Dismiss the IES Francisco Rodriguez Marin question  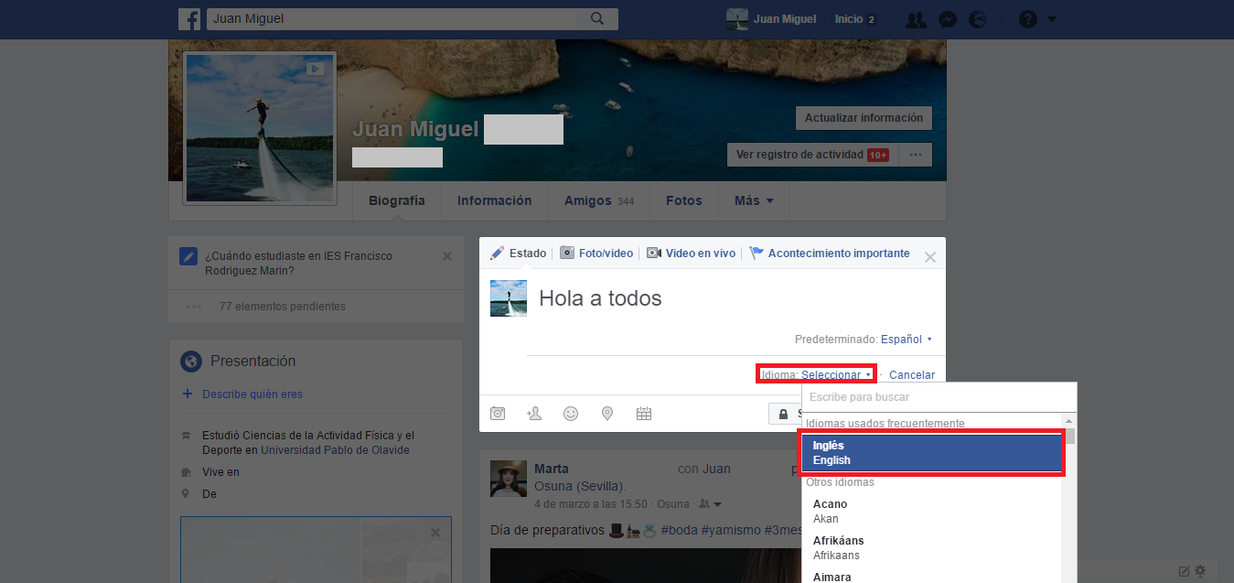[447, 256]
